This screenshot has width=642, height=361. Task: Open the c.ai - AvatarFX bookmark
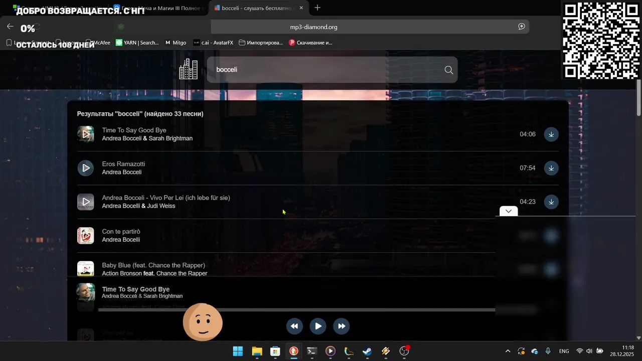213,43
